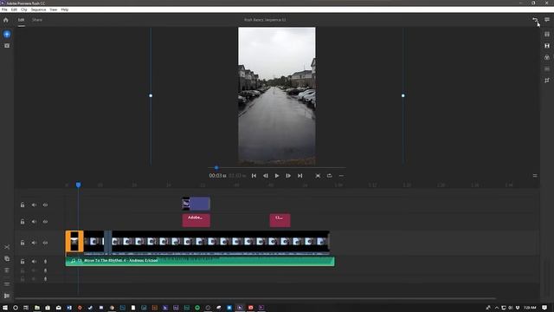Hide the main video track
Image resolution: width=554 pixels, height=312 pixels.
pyautogui.click(x=45, y=243)
